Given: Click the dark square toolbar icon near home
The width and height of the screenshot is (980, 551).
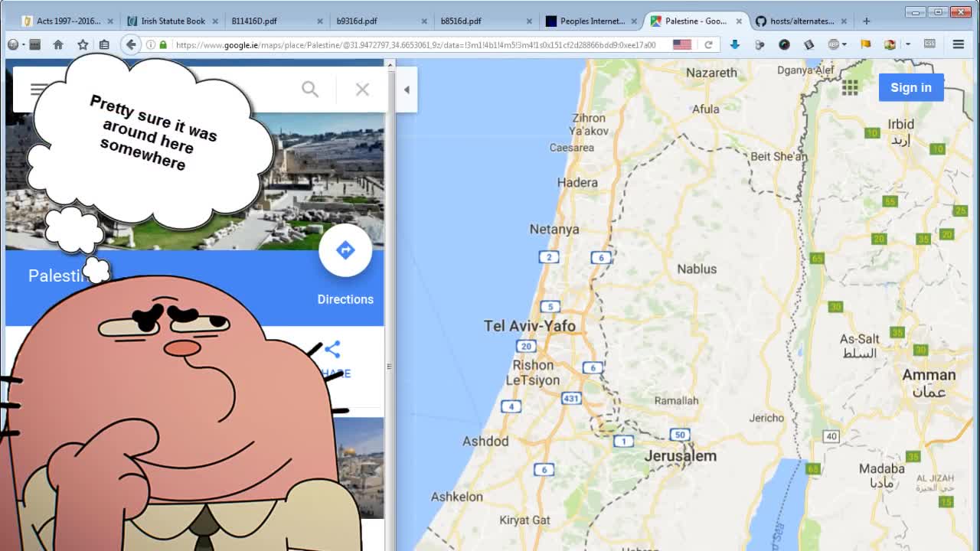Looking at the screenshot, I should pyautogui.click(x=35, y=45).
